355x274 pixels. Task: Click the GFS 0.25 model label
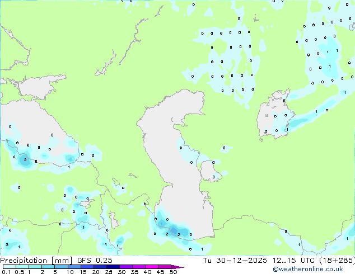tap(95, 261)
